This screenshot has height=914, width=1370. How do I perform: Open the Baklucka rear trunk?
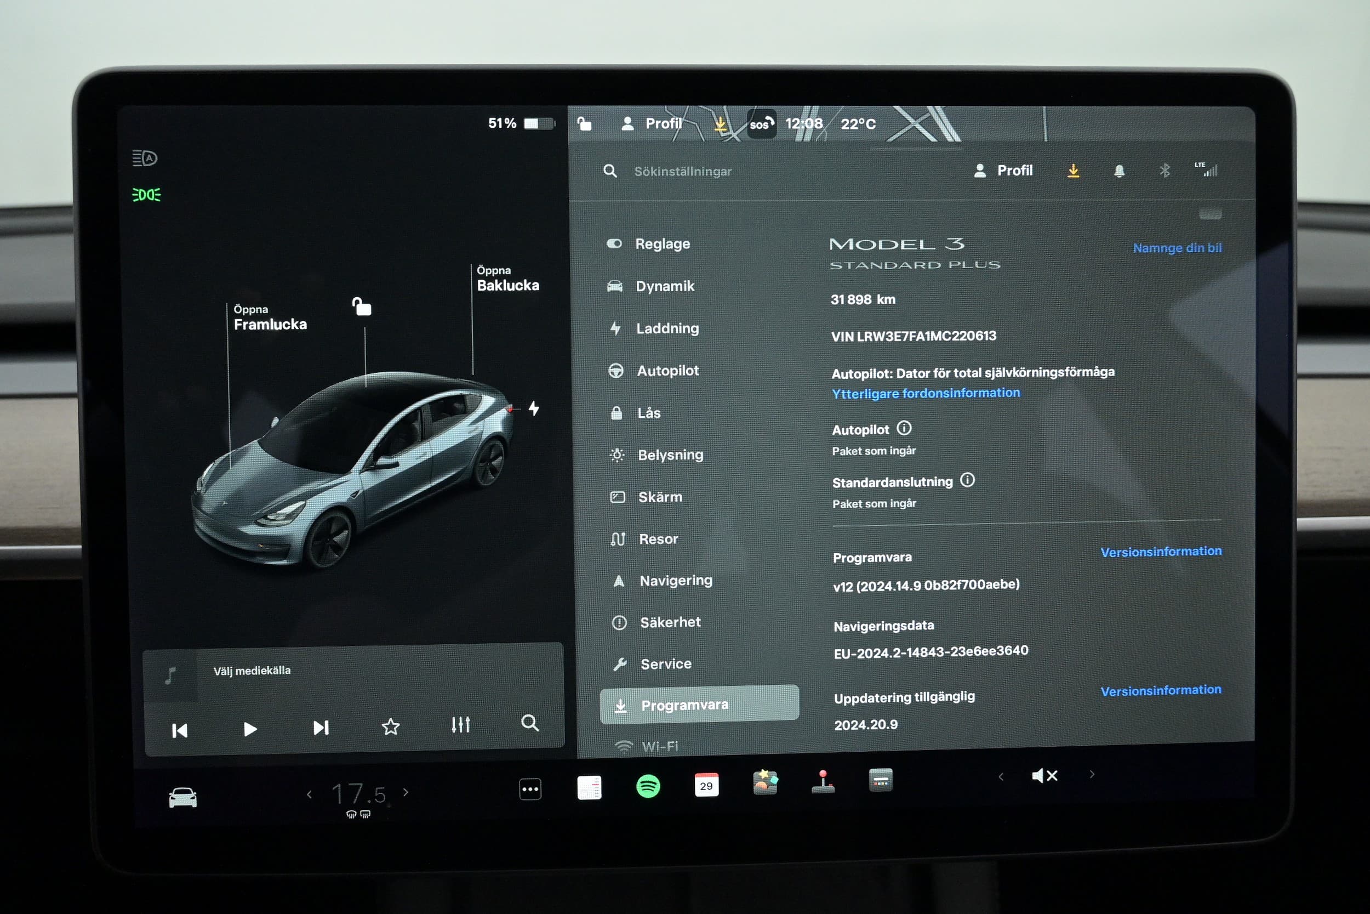point(507,279)
